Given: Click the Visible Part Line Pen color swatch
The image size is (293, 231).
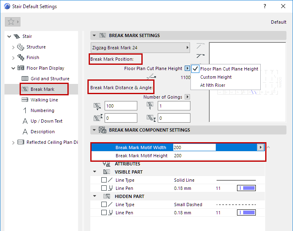Looking at the screenshot, I should coord(246,188).
